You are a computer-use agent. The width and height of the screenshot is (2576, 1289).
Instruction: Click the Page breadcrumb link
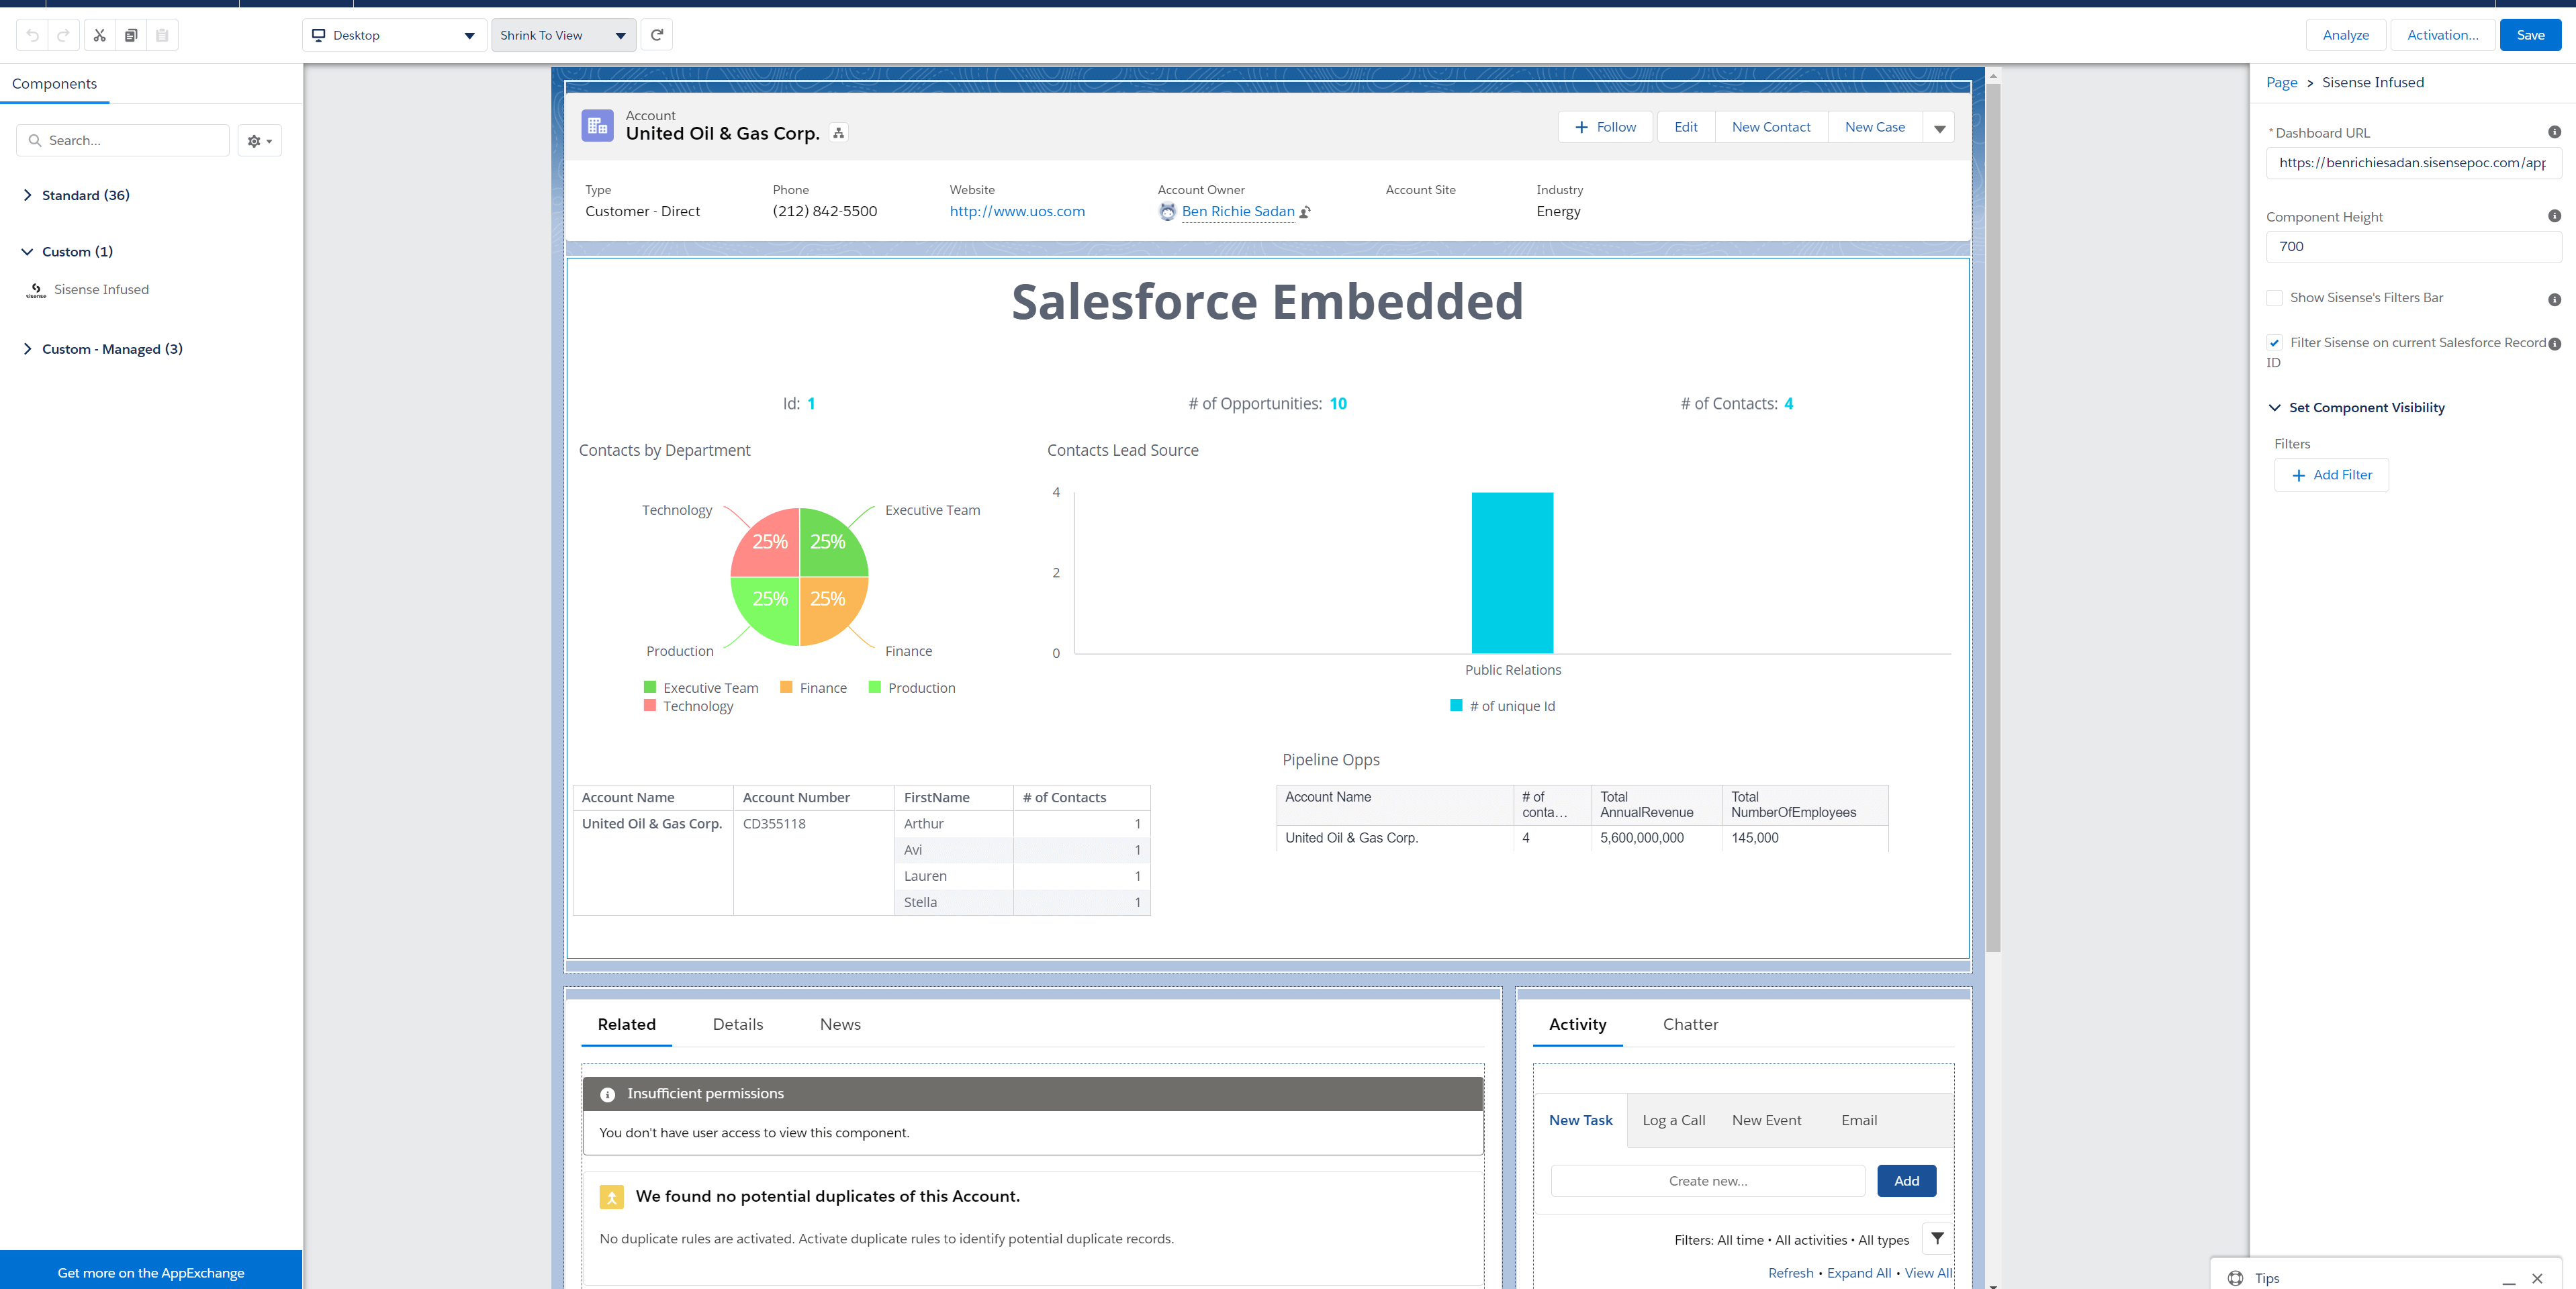(x=2281, y=83)
